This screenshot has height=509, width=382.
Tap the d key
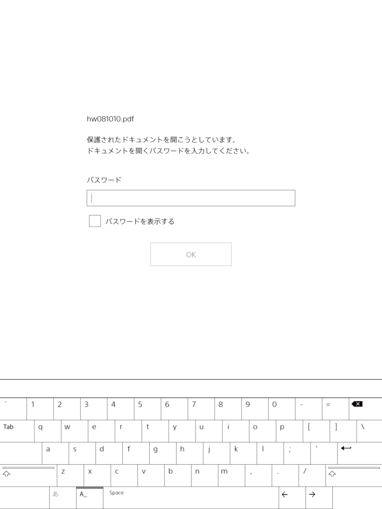pos(109,453)
